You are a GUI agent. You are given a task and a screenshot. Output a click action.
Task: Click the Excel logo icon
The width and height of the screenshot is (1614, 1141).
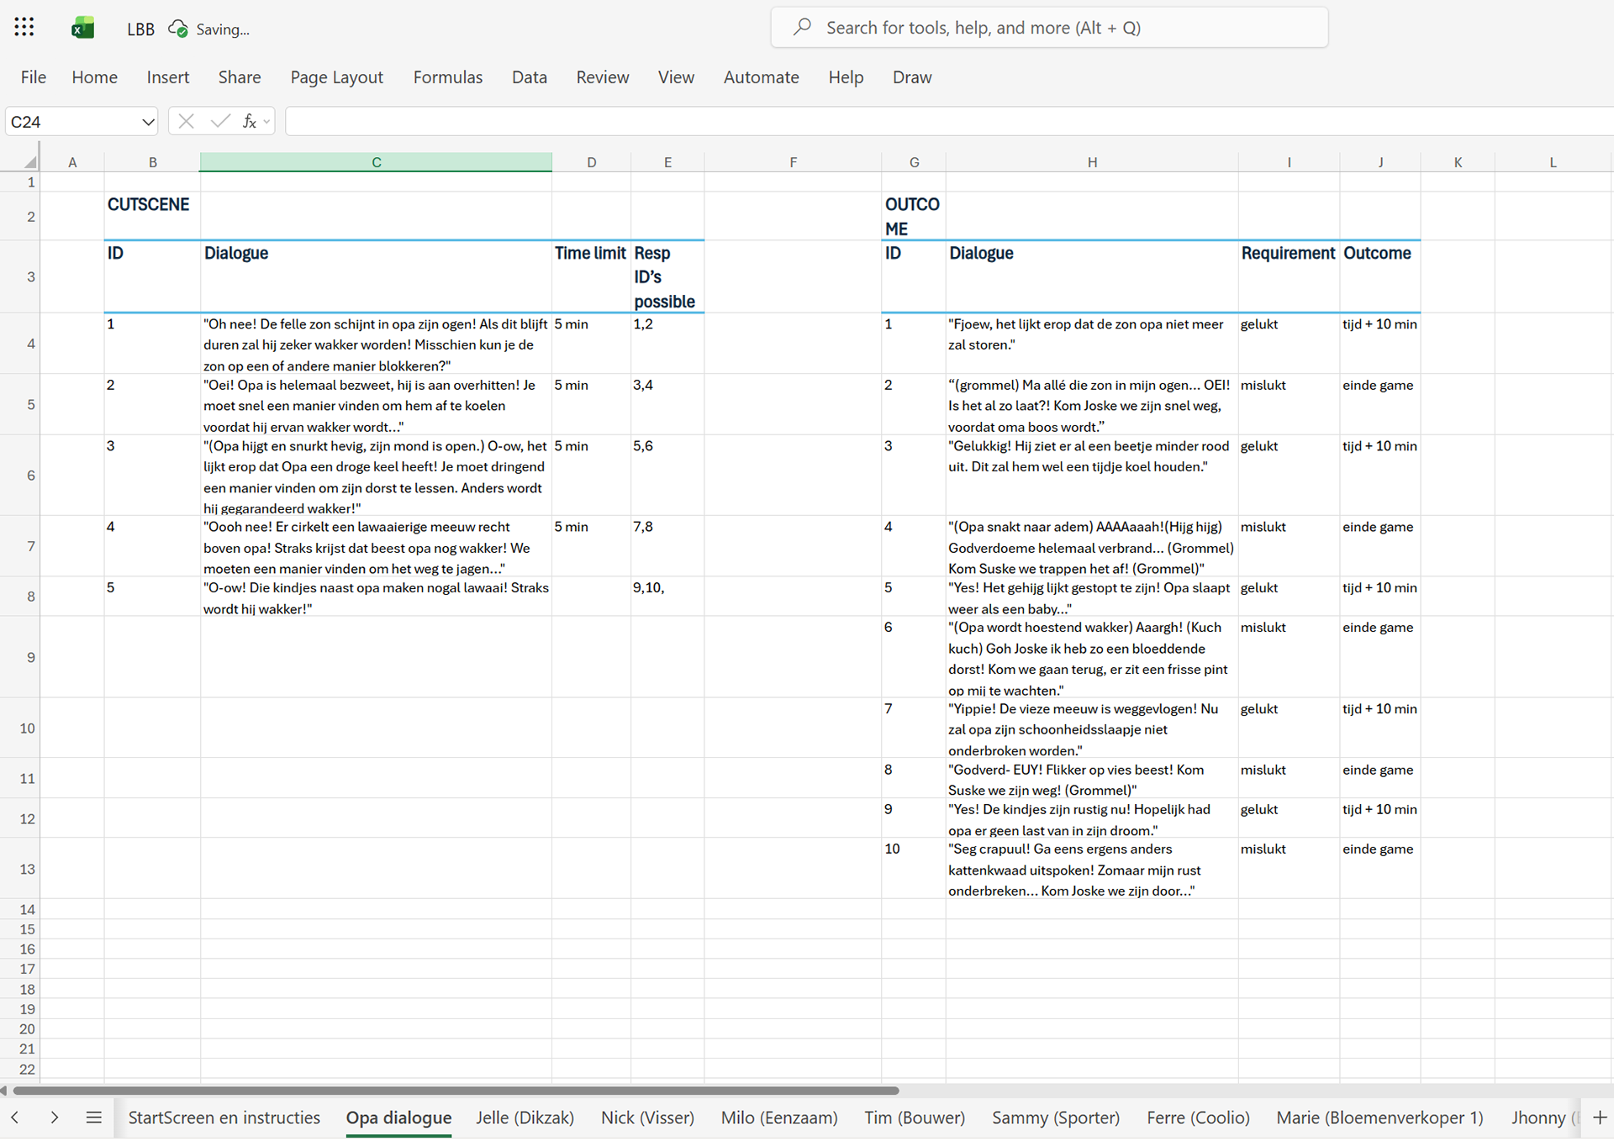pyautogui.click(x=82, y=29)
